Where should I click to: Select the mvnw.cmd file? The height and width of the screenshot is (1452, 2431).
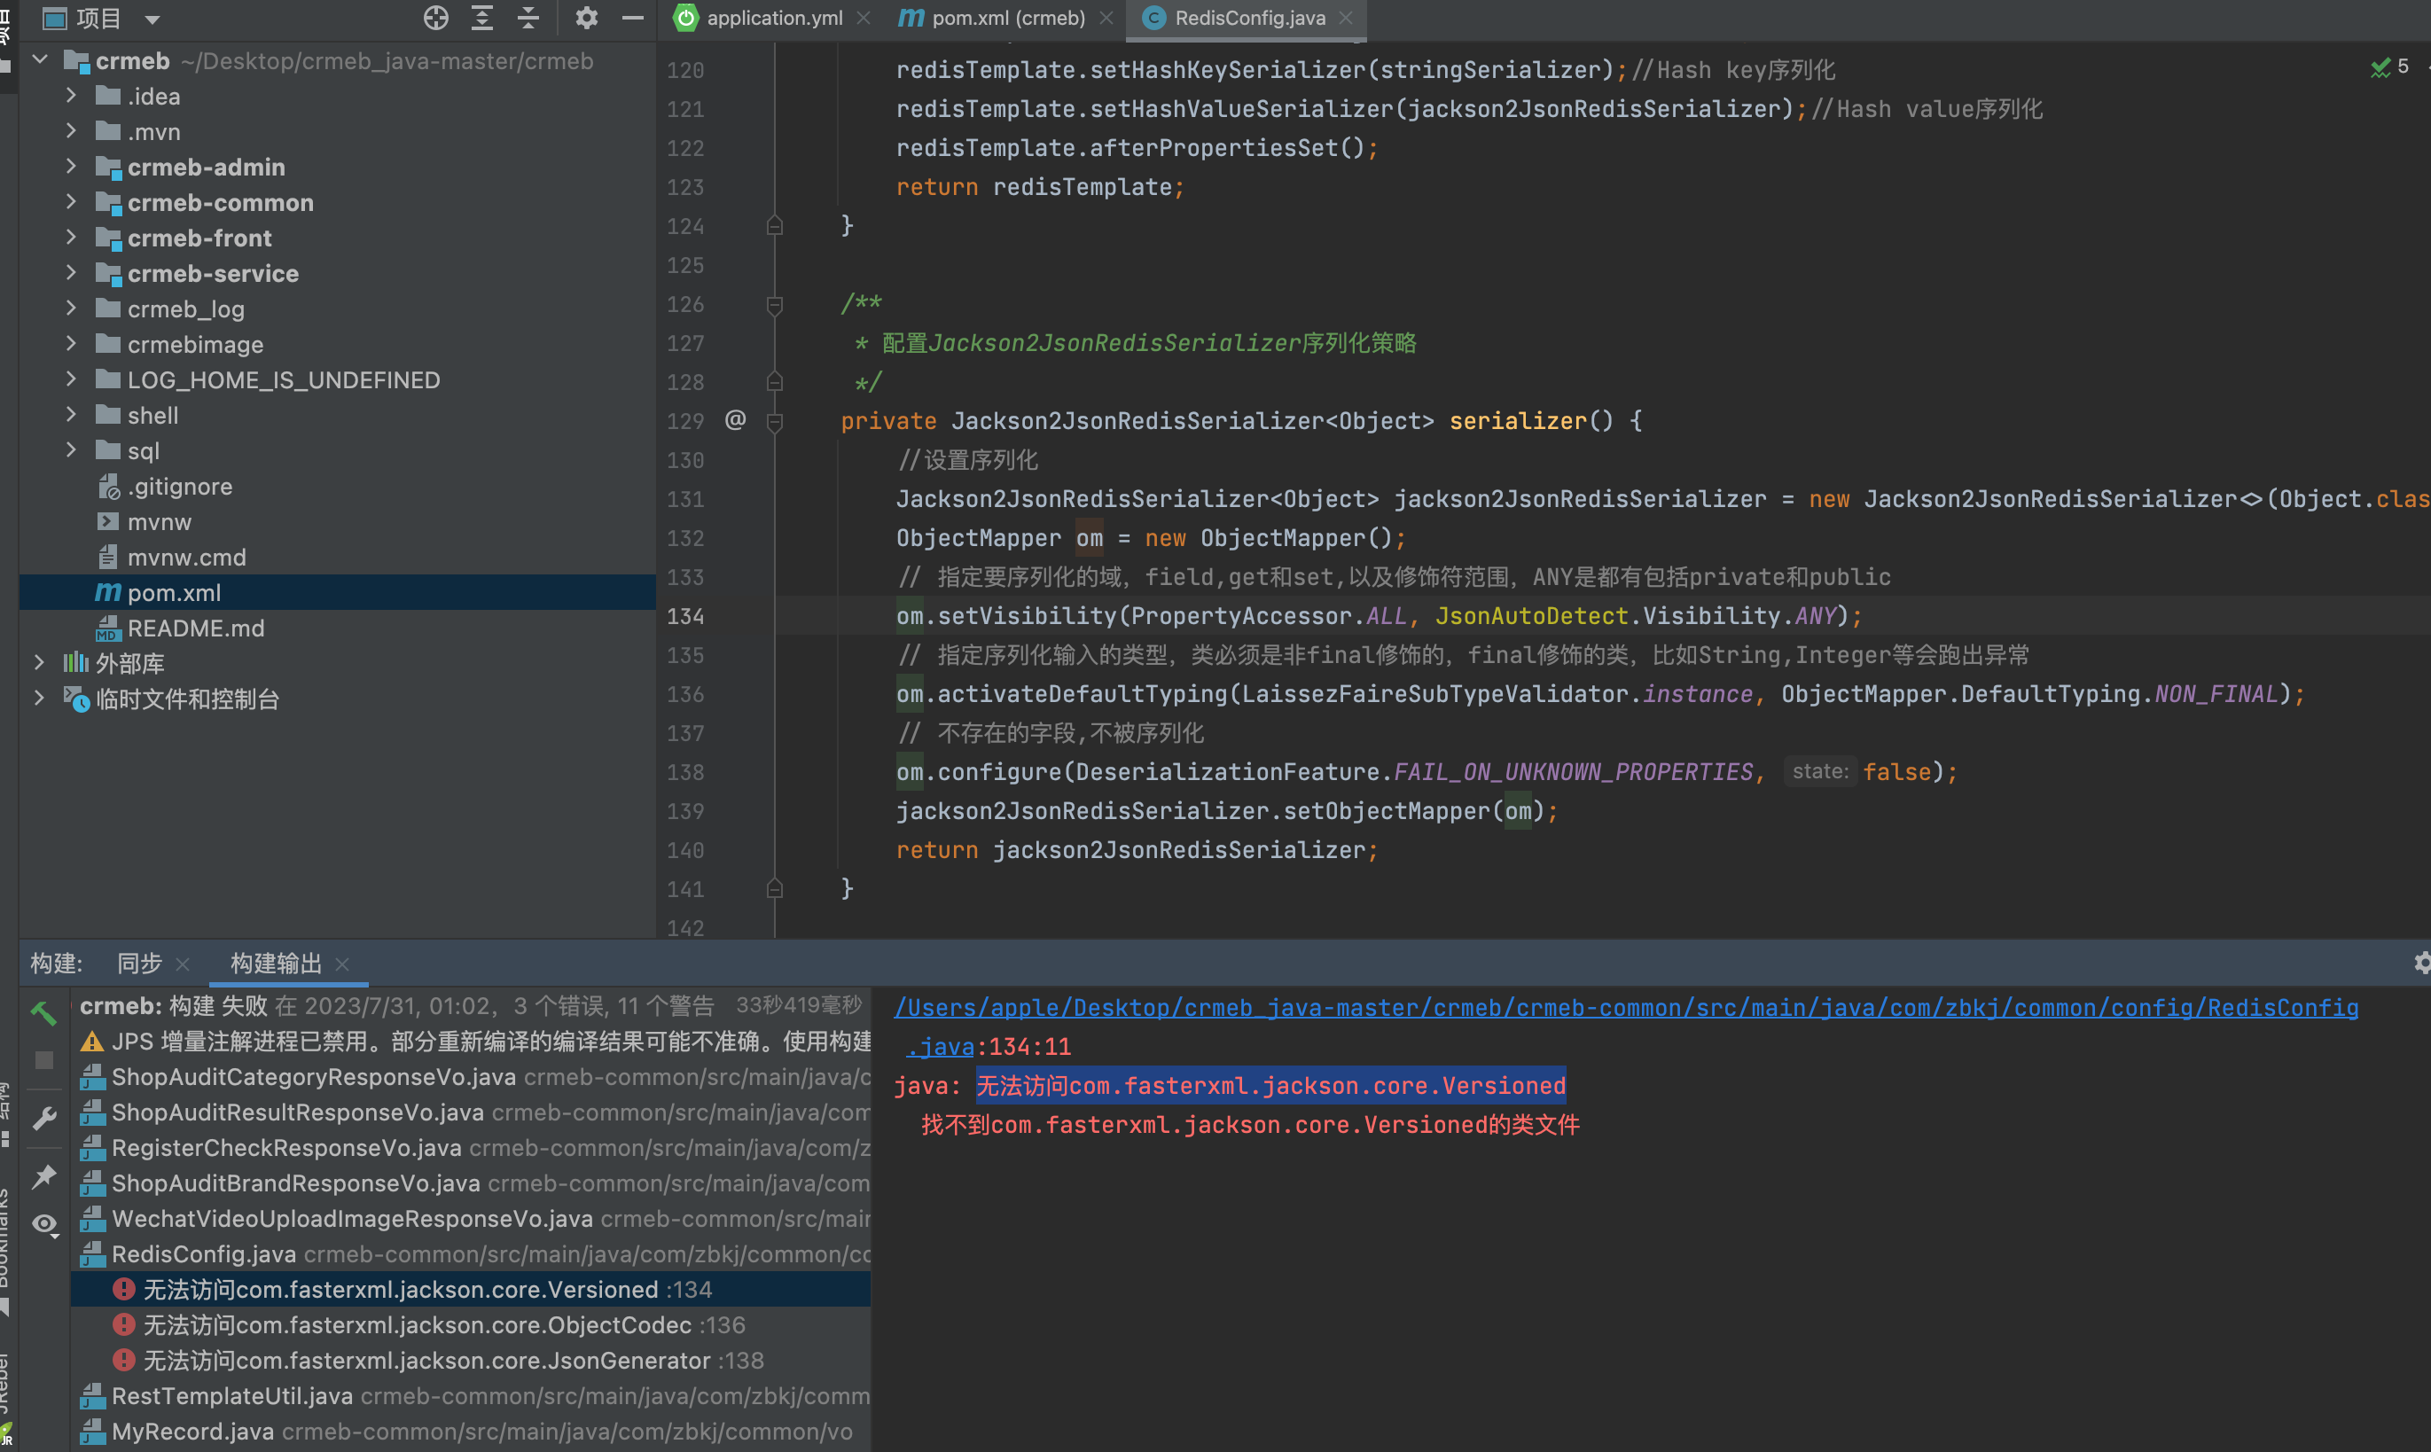coord(338,557)
